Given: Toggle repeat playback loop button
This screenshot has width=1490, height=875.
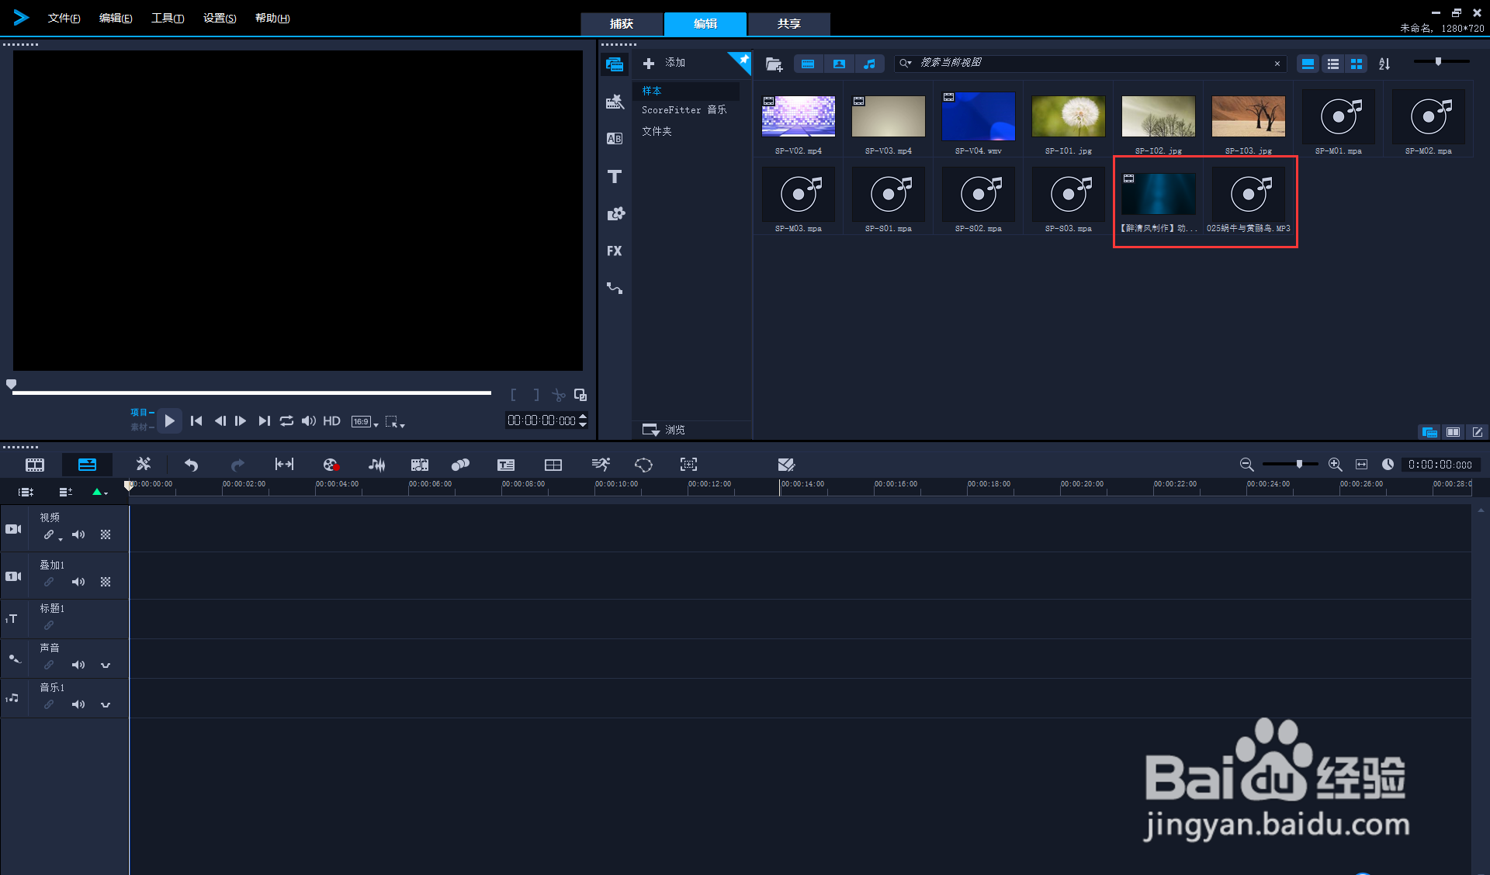Looking at the screenshot, I should [x=286, y=420].
